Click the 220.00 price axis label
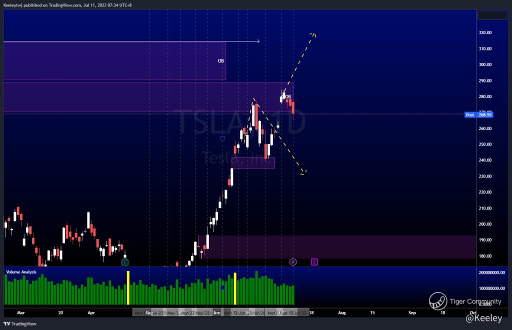This screenshot has height=330, width=512. pyautogui.click(x=485, y=192)
